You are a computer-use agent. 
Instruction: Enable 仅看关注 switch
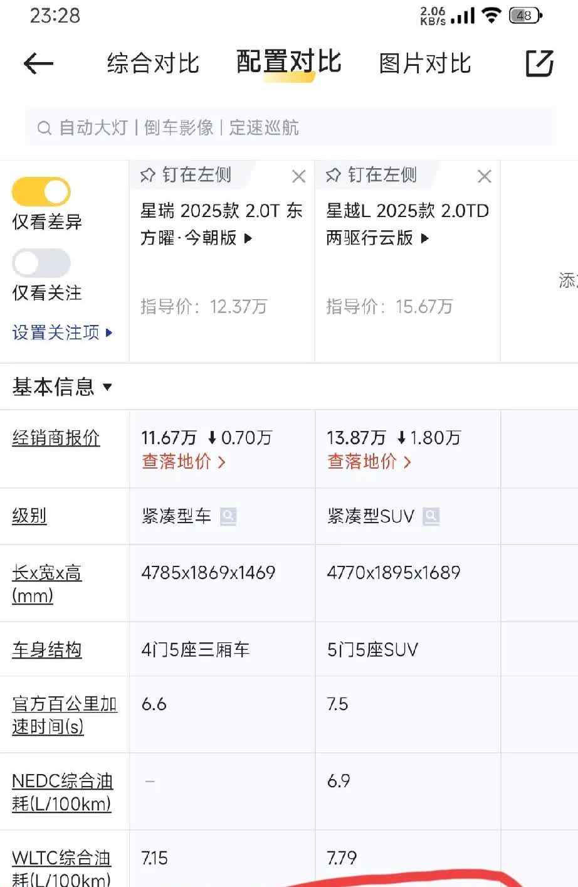click(41, 263)
